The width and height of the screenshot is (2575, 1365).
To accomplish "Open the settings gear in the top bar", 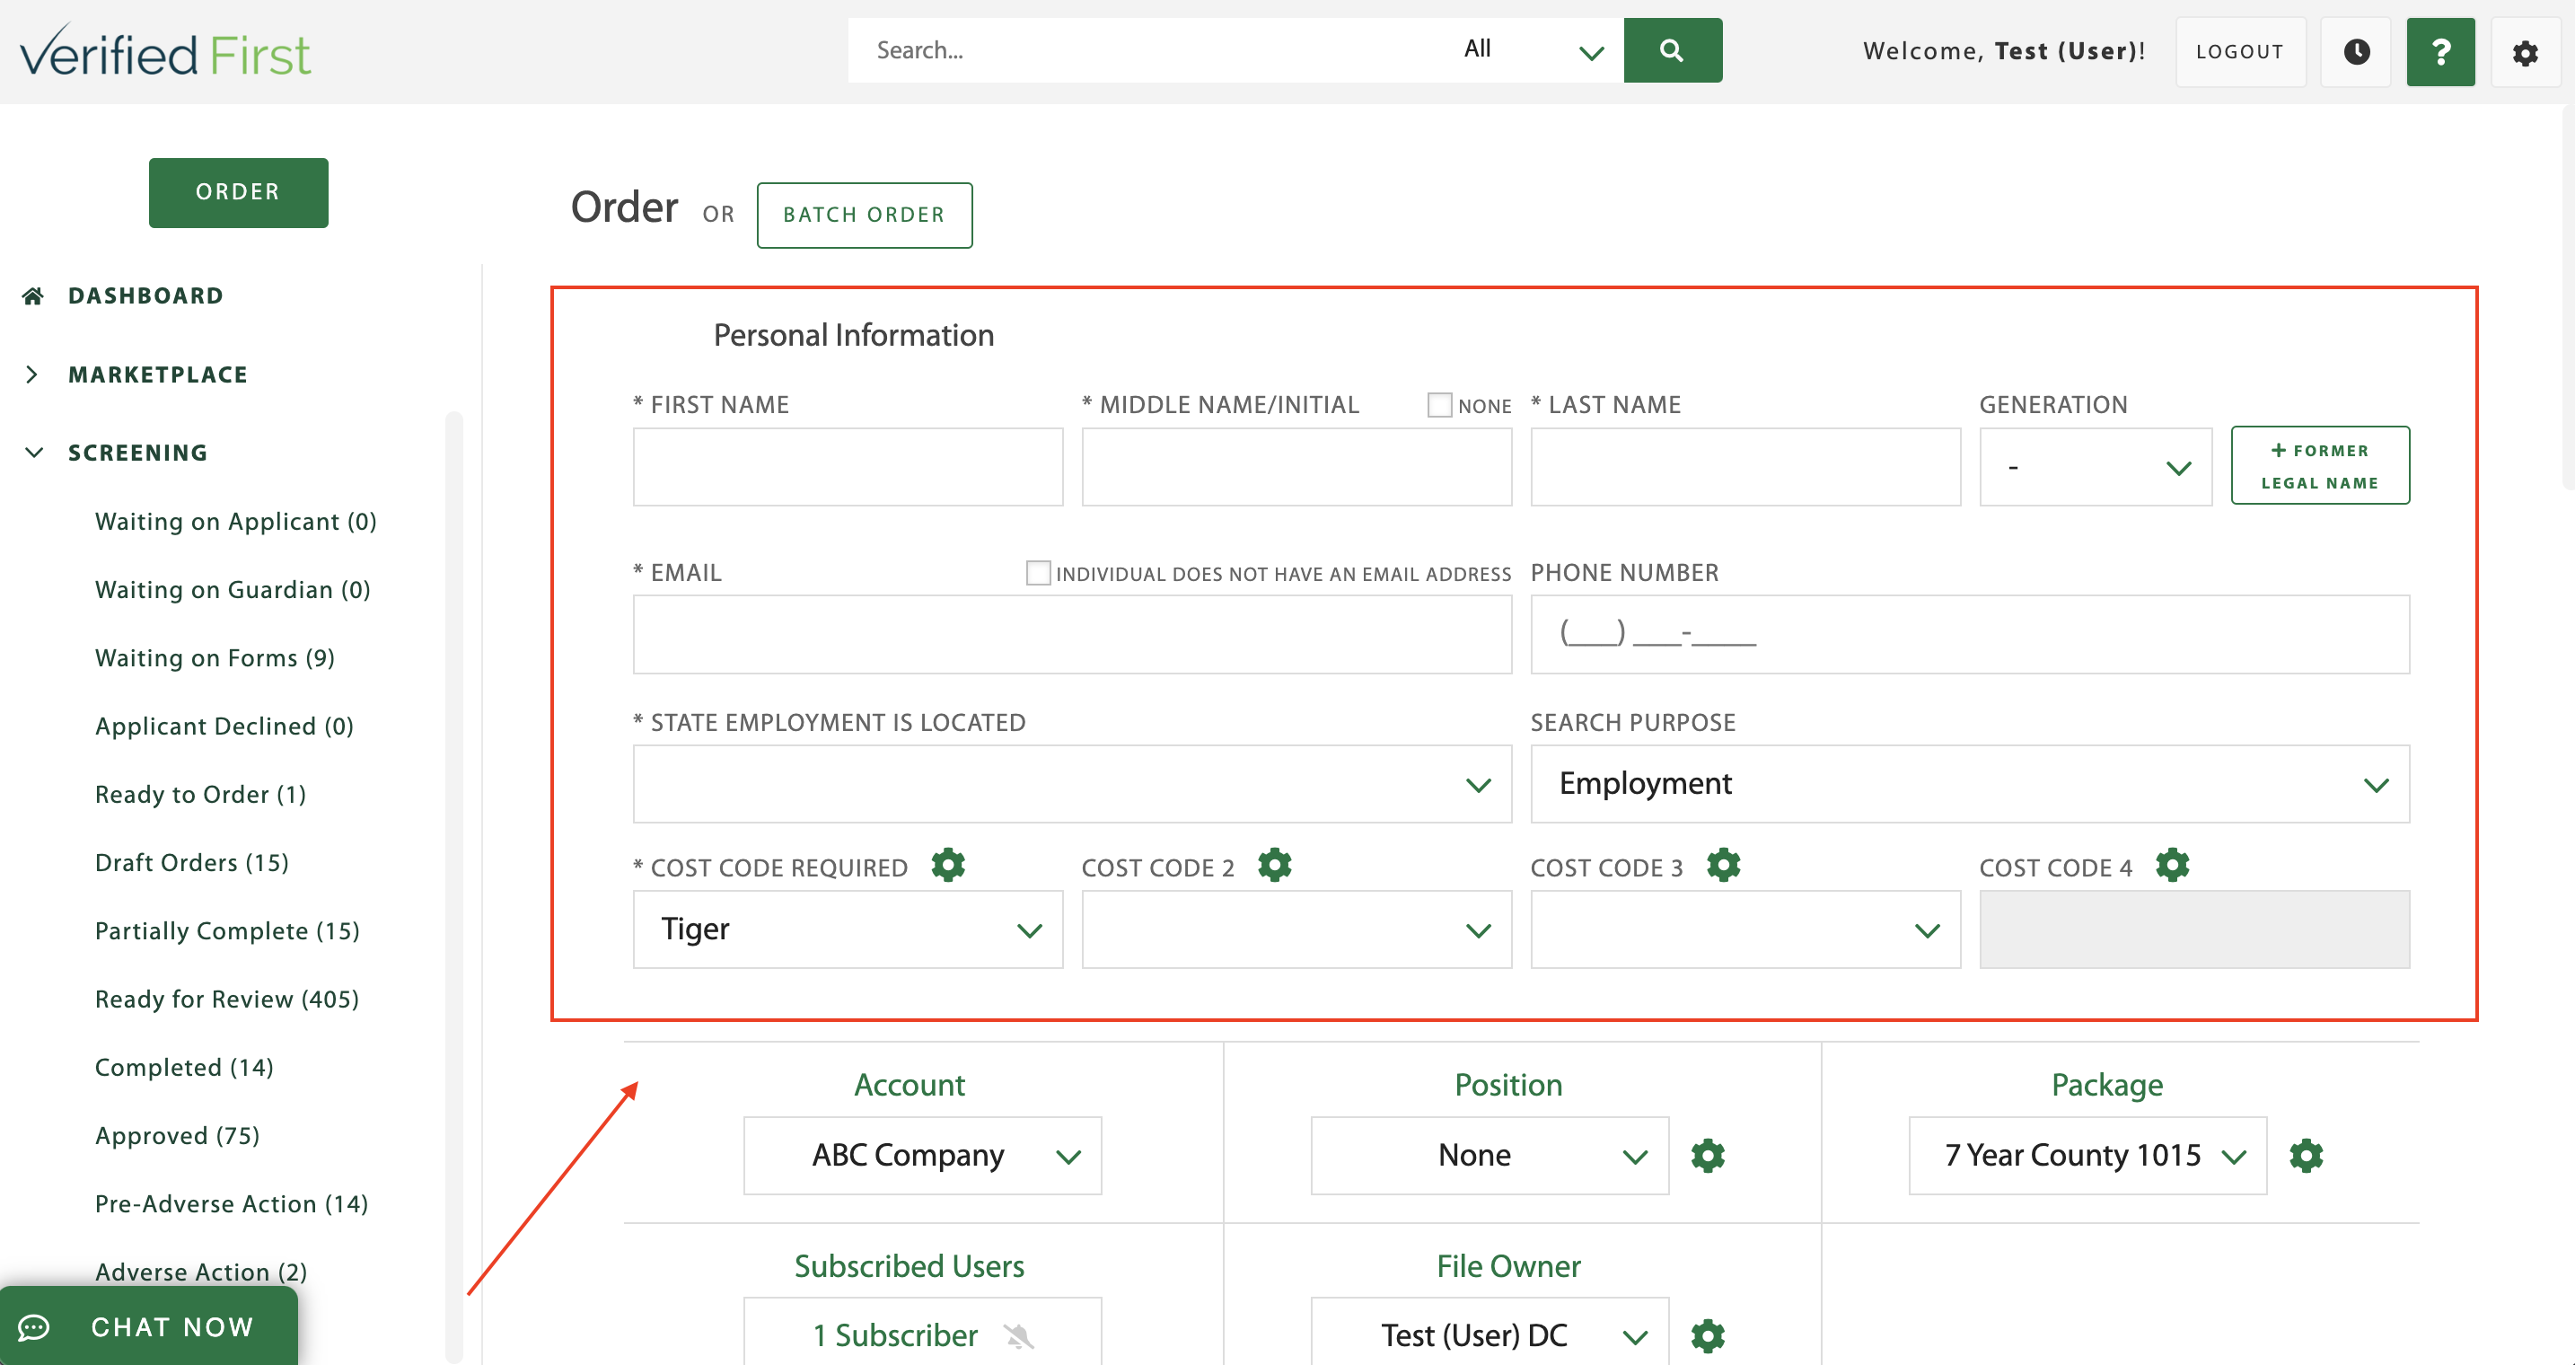I will pos(2527,52).
